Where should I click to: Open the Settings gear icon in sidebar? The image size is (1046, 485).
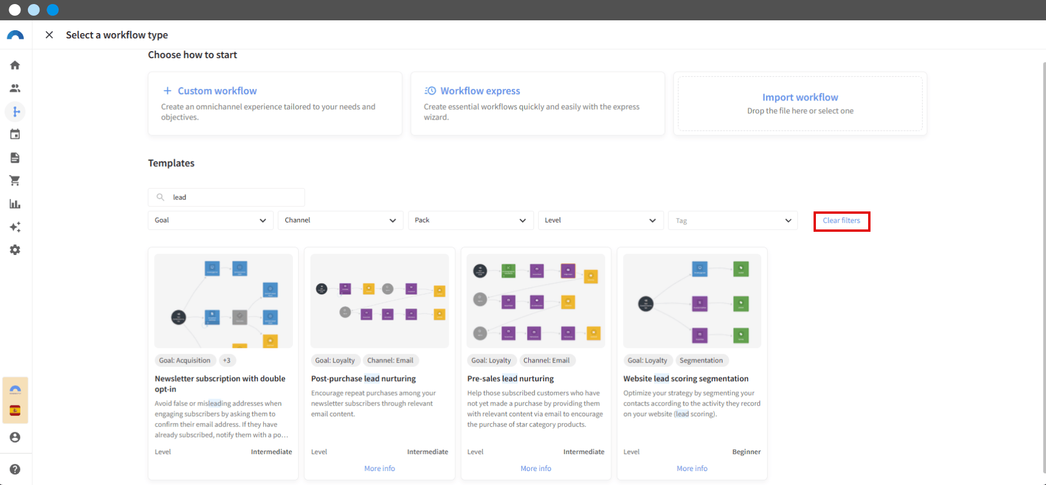pos(15,250)
